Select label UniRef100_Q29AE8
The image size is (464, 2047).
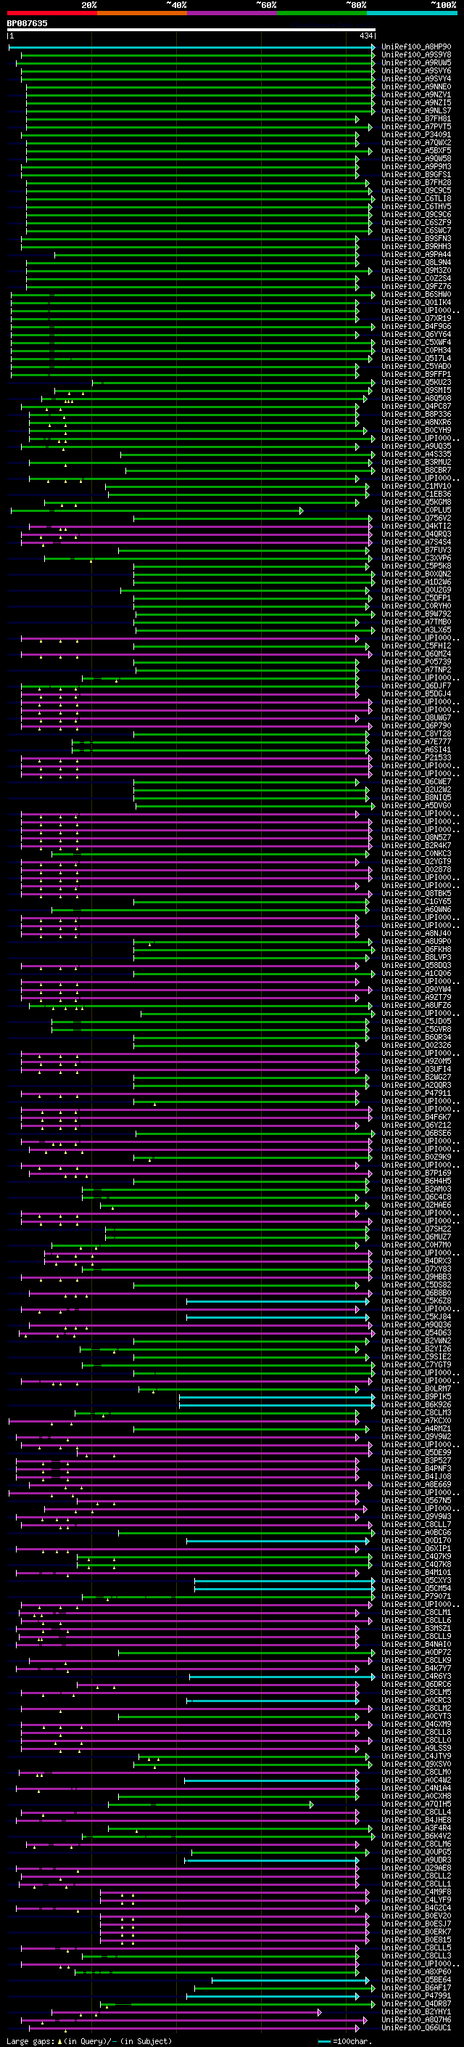pyautogui.click(x=416, y=1868)
